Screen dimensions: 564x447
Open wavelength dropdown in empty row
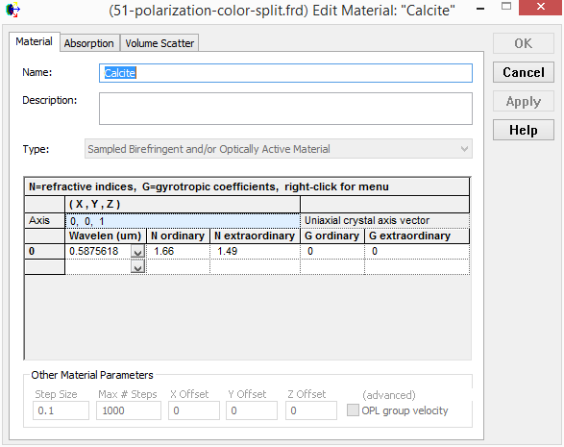pyautogui.click(x=137, y=267)
